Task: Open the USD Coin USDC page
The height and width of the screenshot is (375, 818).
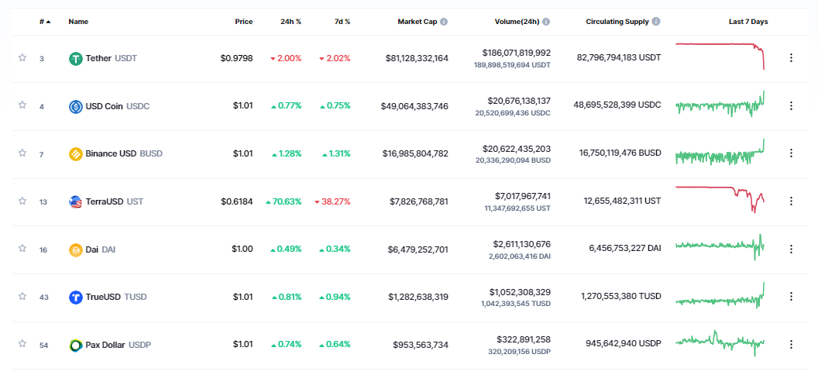Action: [x=118, y=106]
